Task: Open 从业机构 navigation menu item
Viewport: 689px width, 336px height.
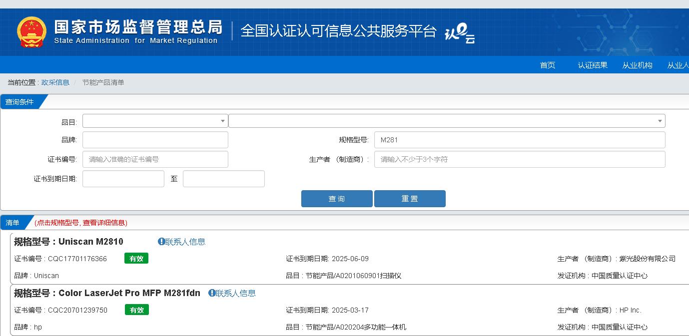Action: point(637,65)
